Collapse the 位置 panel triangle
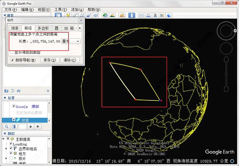Image resolution: width=239 pixels, height=166 pixels. [5, 98]
